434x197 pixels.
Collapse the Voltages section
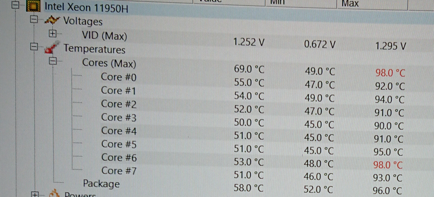coord(34,19)
